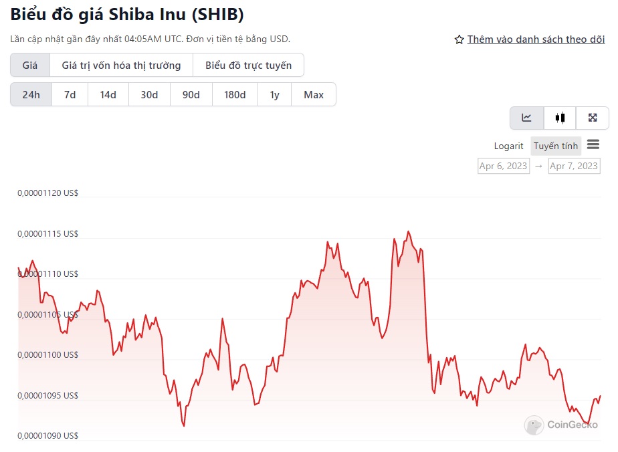Viewport: 618px width, 452px height.
Task: Click the chart's highest price peak
Action: point(408,231)
